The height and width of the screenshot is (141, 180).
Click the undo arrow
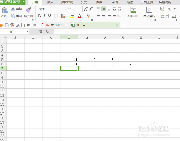click(x=28, y=25)
